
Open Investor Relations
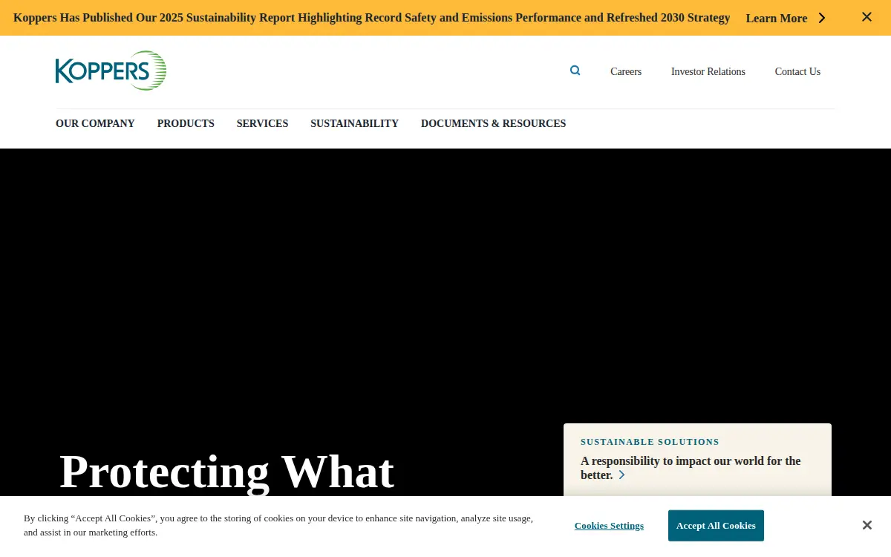(x=708, y=71)
